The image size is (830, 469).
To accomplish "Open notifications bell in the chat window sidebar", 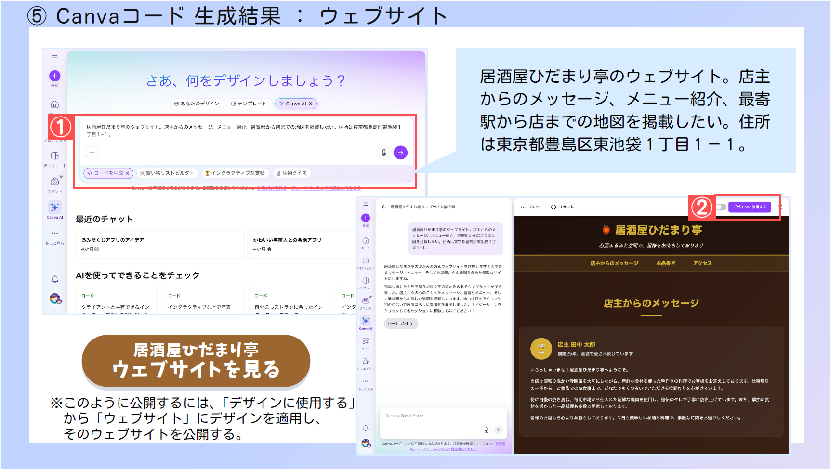I will tap(366, 428).
